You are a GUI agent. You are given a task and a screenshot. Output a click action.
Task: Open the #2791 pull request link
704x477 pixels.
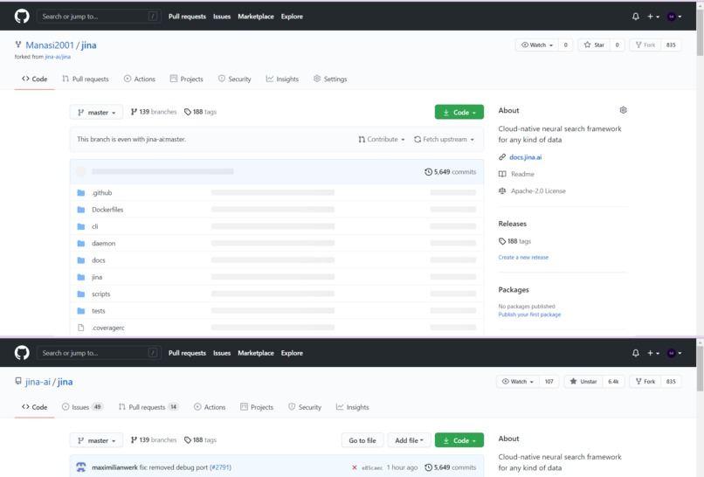click(x=220, y=467)
